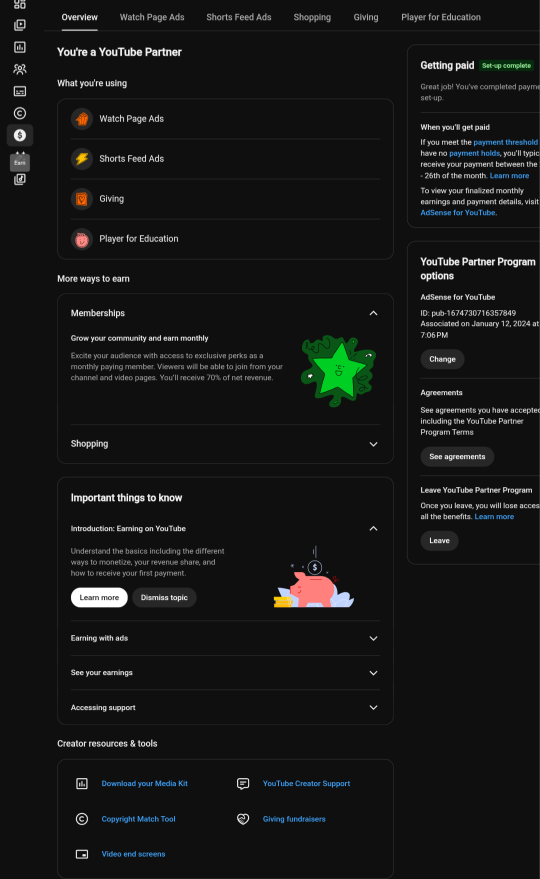Select Giving row in What you're using
The height and width of the screenshot is (879, 540).
225,199
